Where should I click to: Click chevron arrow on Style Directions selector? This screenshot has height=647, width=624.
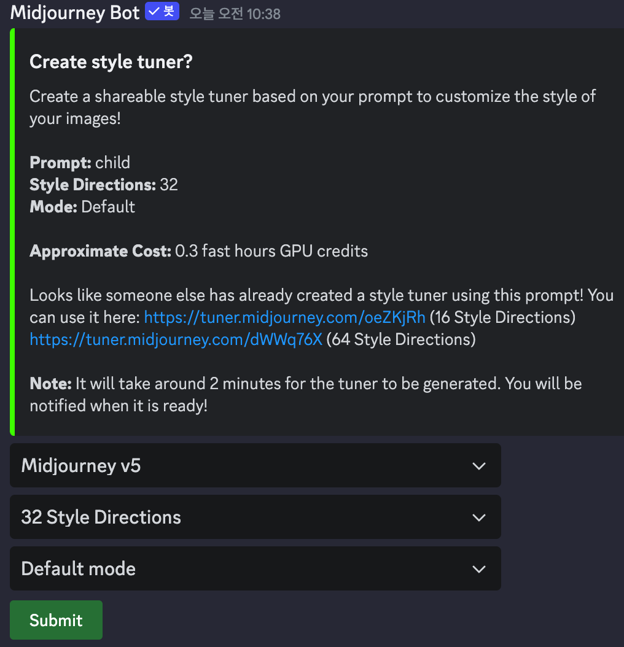tap(479, 517)
